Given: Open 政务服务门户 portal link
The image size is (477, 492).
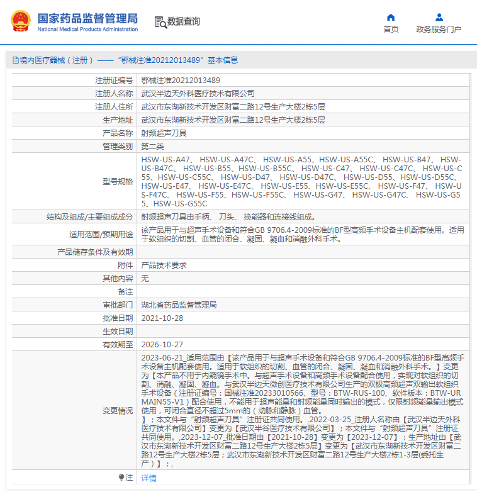Looking at the screenshot, I should pos(439,29).
